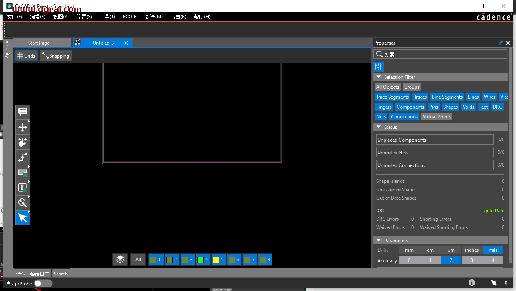Viewport: 516px width, 291px height.
Task: Collapse the Parameters section
Action: [378, 241]
